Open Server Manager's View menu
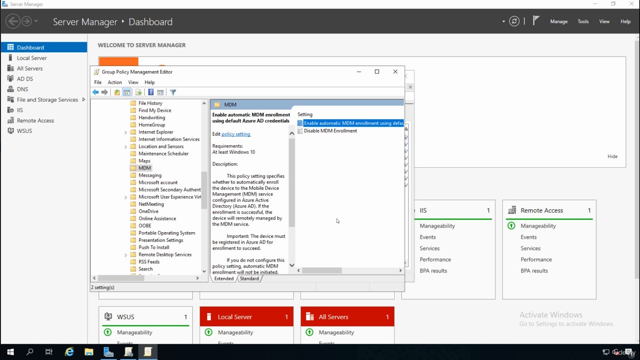This screenshot has height=360, width=640. pyautogui.click(x=604, y=21)
